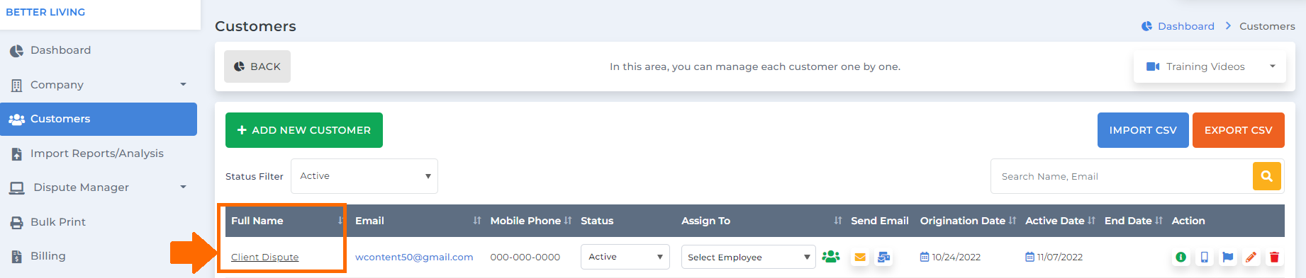Expand the Training Videos dropdown
Screen dimensions: 1306x278
[1210, 66]
